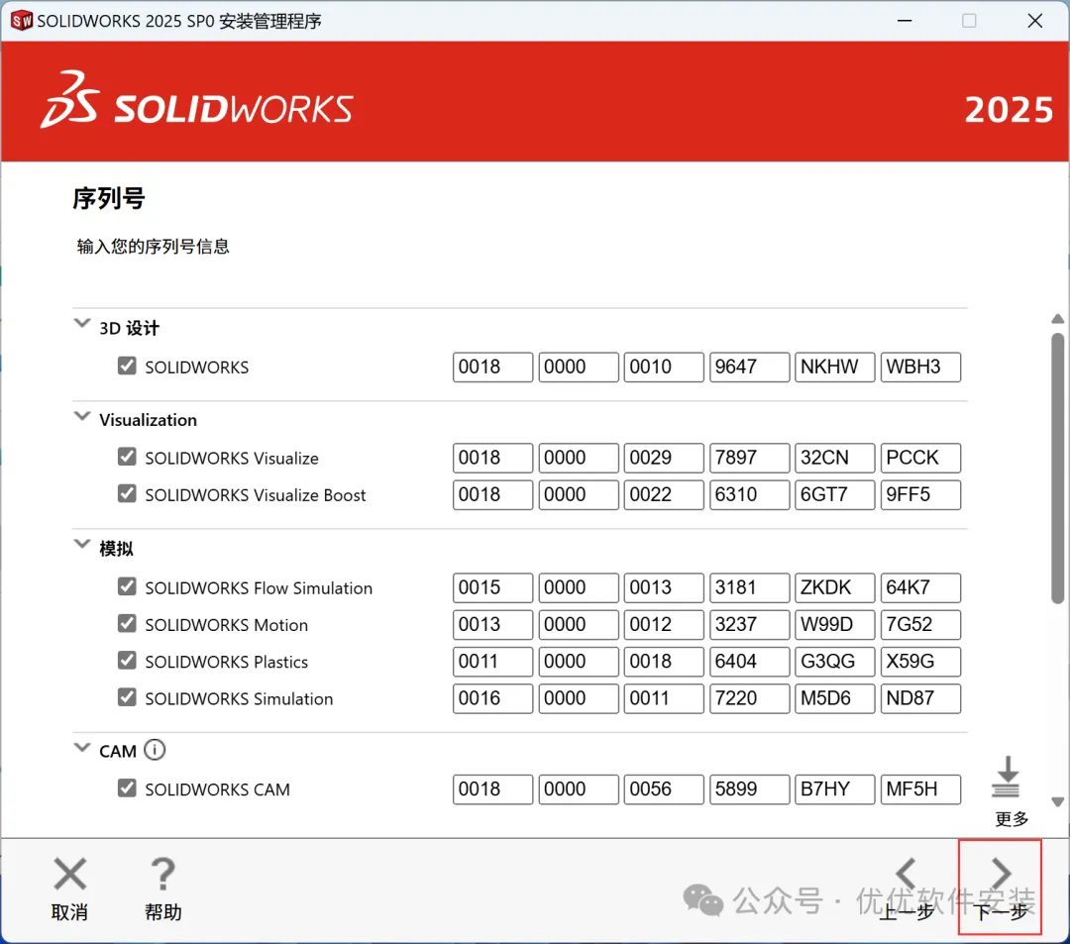Uncheck SOLIDWORKS Visualize Boost checkbox
The height and width of the screenshot is (944, 1070).
127,493
